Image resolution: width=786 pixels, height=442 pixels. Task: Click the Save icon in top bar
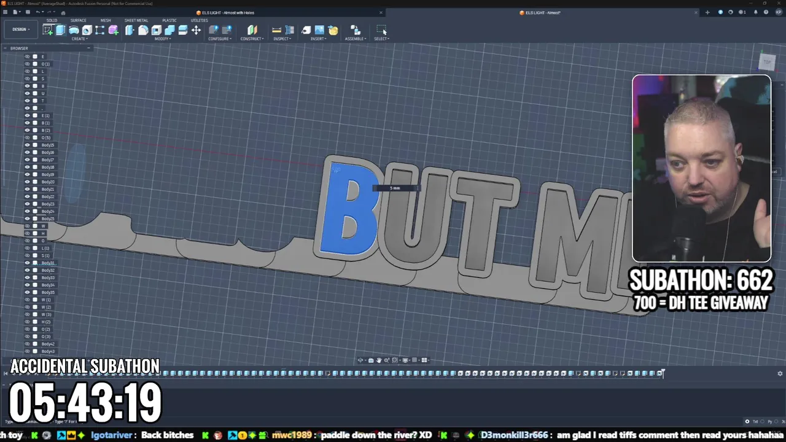point(27,12)
